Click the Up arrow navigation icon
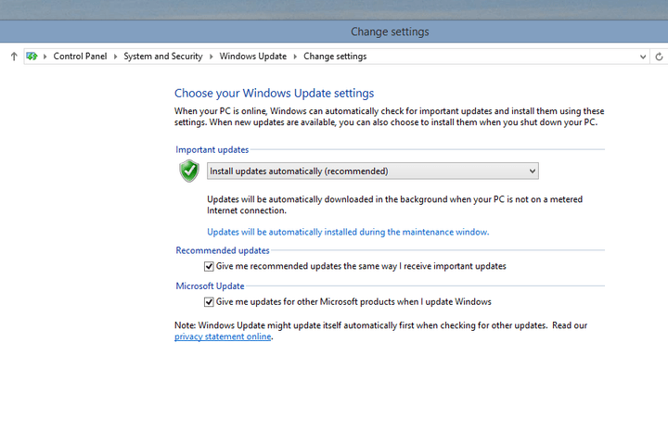The width and height of the screenshot is (668, 444). pos(14,57)
